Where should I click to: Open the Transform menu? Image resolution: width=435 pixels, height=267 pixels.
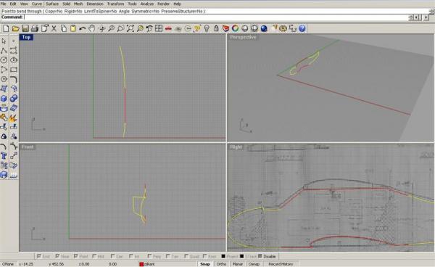click(115, 4)
